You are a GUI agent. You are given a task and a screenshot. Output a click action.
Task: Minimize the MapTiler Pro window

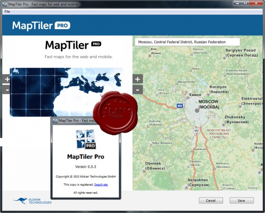click(x=238, y=3)
